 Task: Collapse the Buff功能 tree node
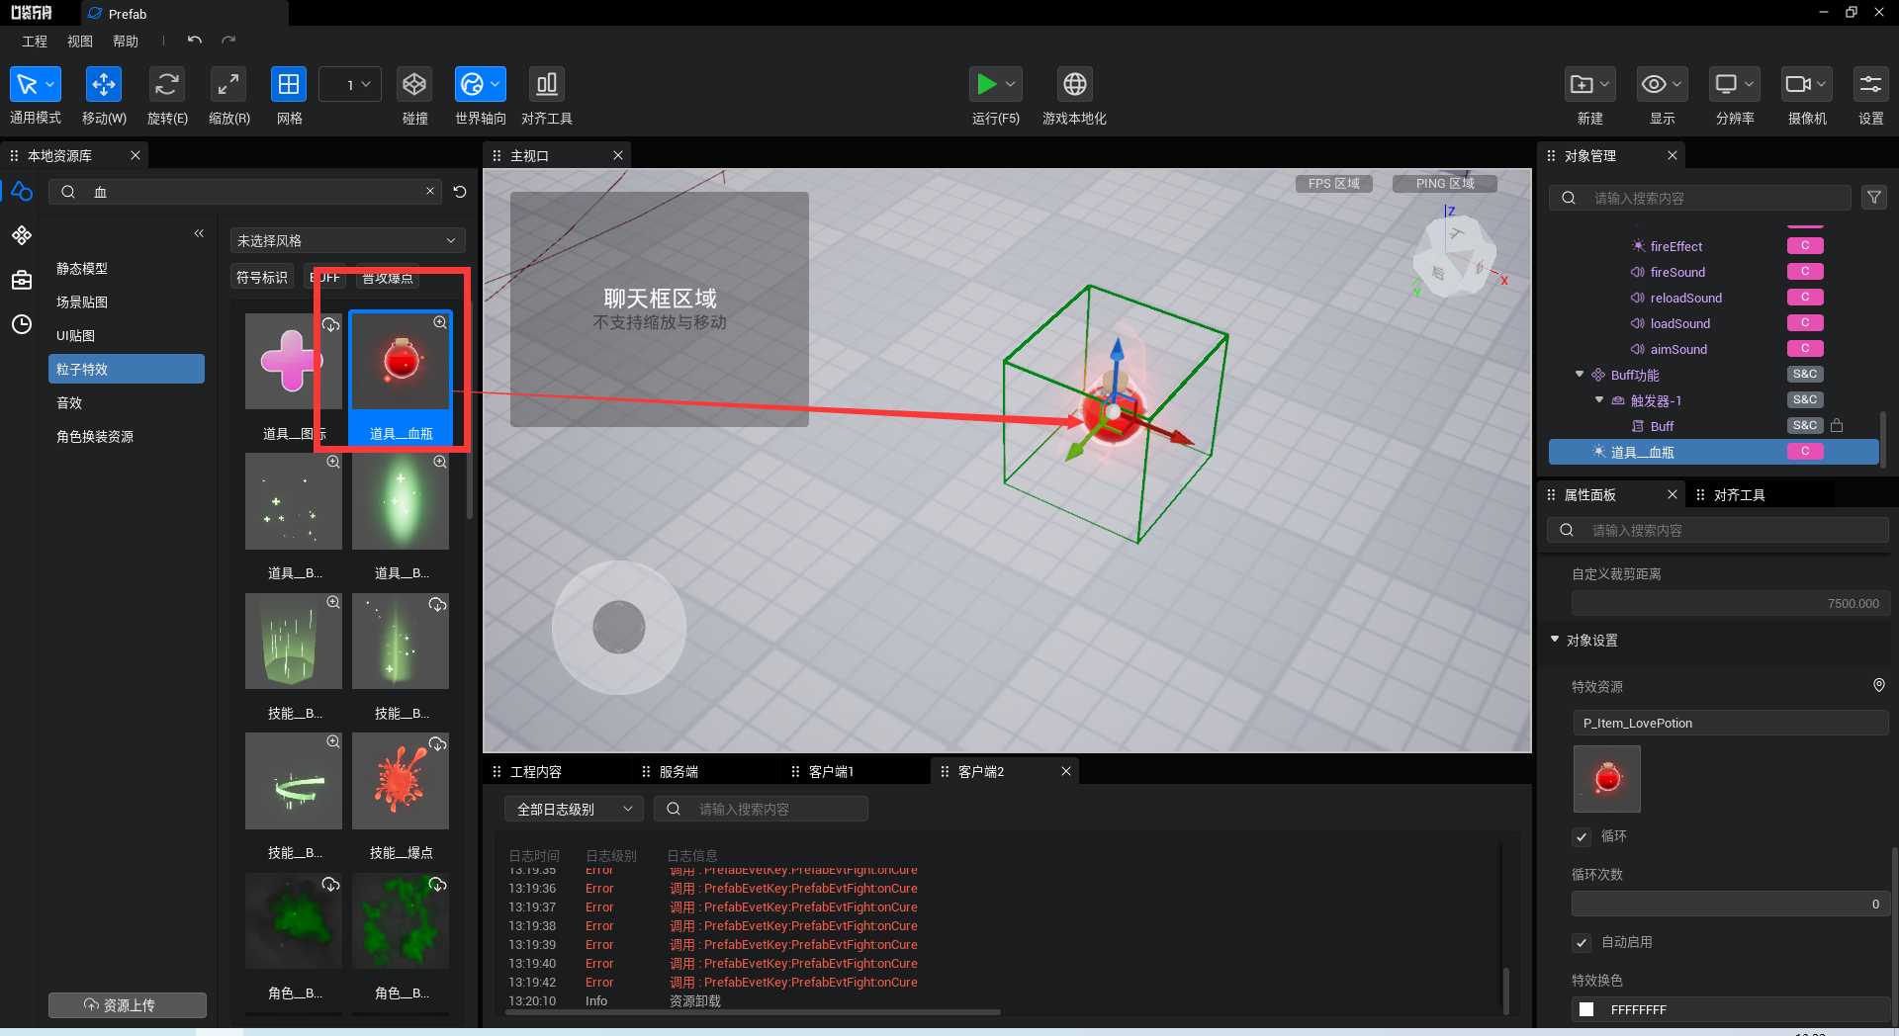click(x=1580, y=374)
